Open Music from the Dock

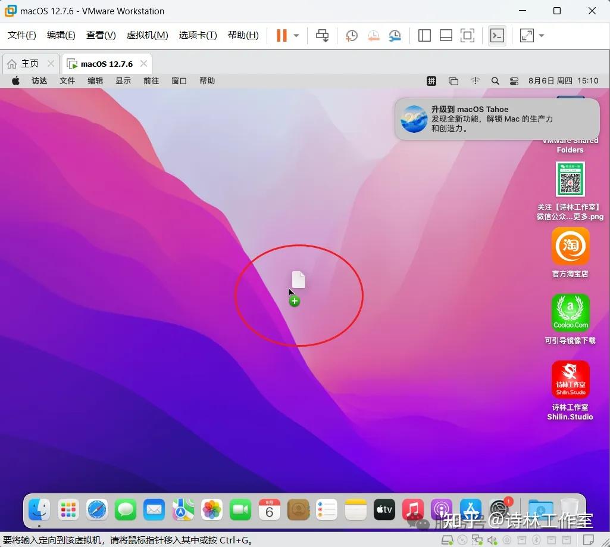point(413,509)
